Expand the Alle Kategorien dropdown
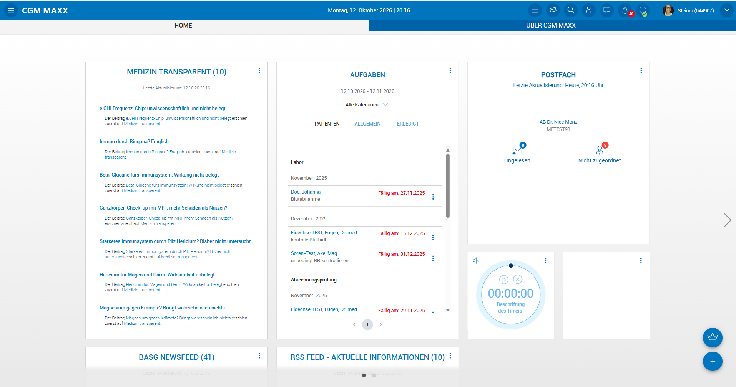The height and width of the screenshot is (387, 736). [367, 104]
